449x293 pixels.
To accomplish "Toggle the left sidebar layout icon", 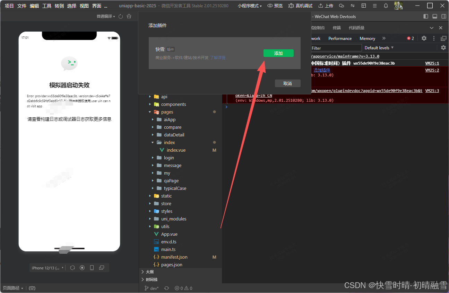I will click(x=426, y=16).
